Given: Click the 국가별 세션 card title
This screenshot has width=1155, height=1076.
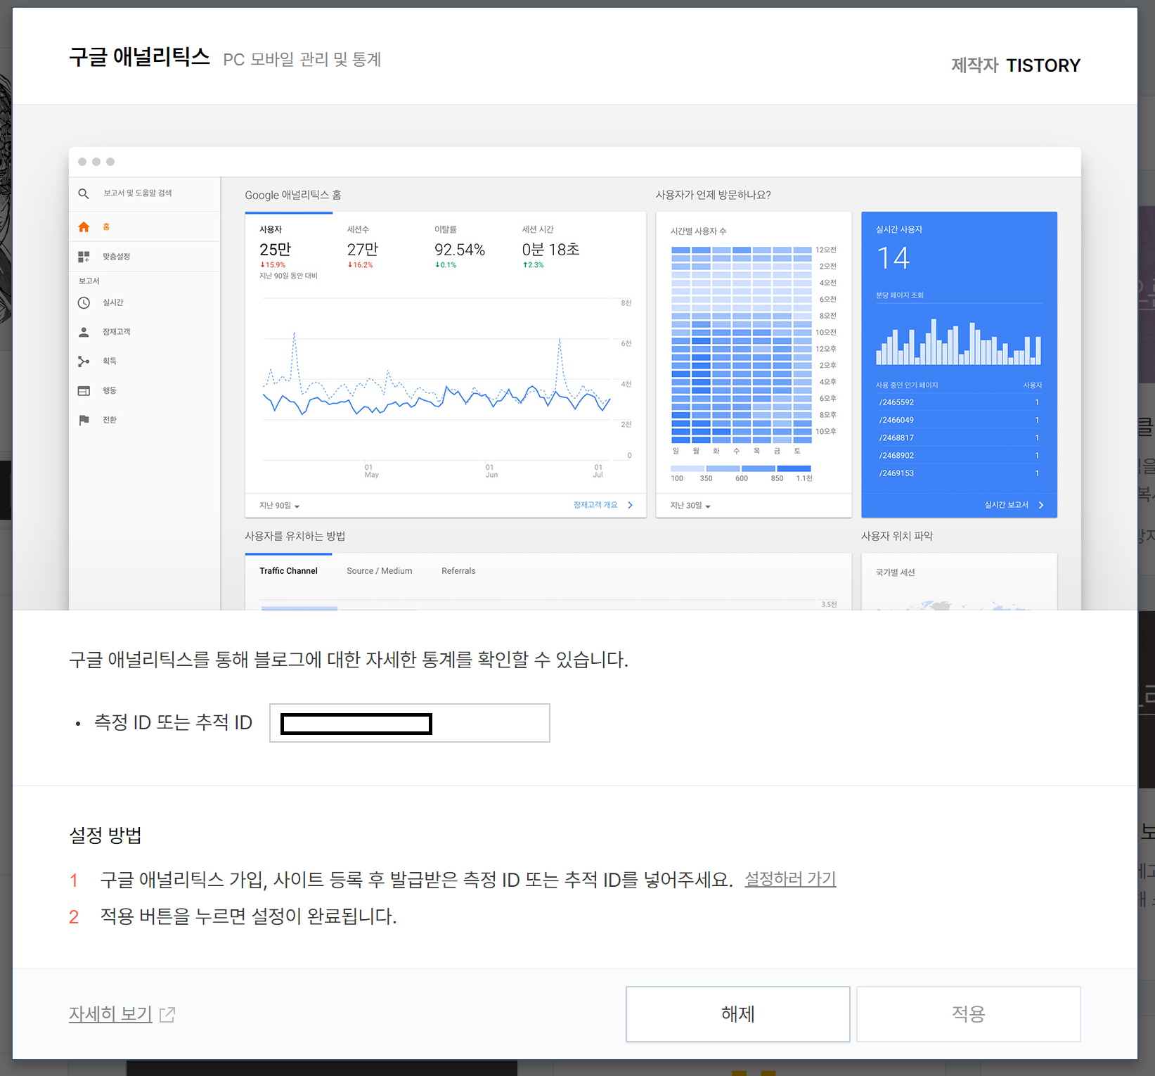Looking at the screenshot, I should [x=895, y=572].
